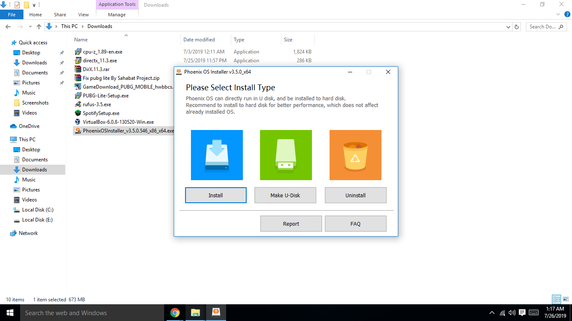This screenshot has height=321, width=572.
Task: Open the File tab in Explorer
Action: tap(12, 15)
